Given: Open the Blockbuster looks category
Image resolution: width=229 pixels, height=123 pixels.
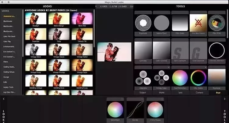Looking at the screenshot, I should tap(8, 21).
